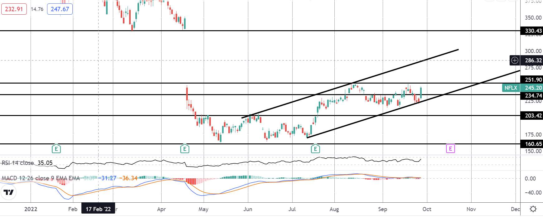The height and width of the screenshot is (217, 543).
Task: Click the crosshair plus icon at 286.32
Action: pos(515,60)
